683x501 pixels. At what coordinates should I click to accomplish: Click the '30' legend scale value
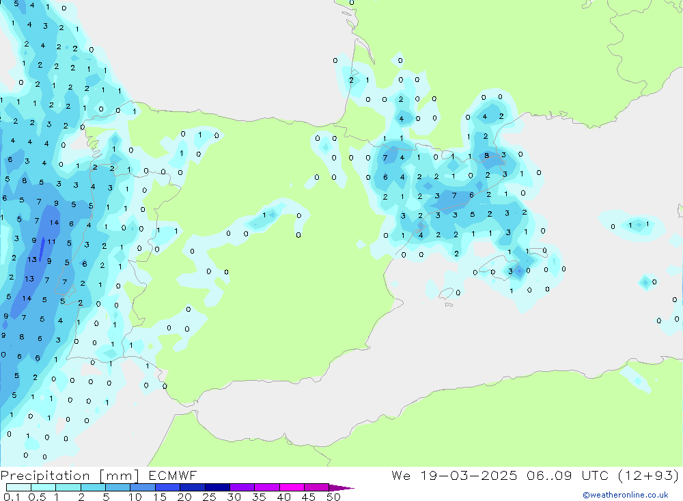234,497
